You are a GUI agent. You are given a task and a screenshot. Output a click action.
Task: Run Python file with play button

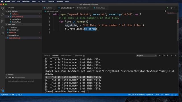point(167,8)
